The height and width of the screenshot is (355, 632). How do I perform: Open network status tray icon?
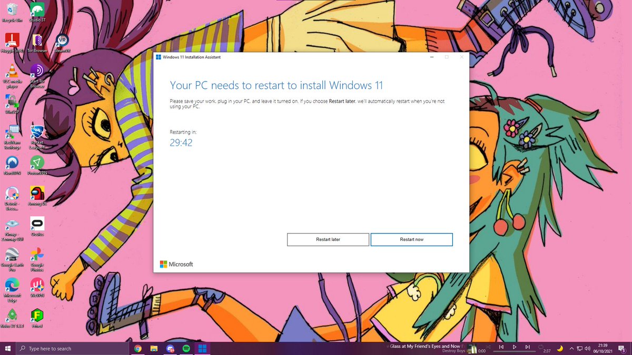click(x=579, y=348)
